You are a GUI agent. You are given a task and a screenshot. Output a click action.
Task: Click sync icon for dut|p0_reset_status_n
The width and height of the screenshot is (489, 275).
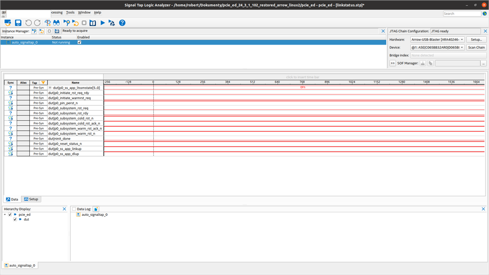(10, 143)
